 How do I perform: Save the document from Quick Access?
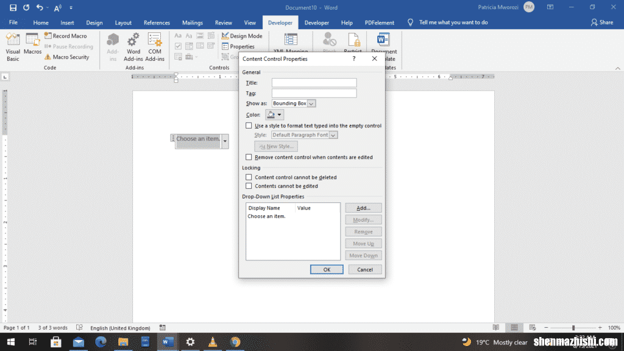13,7
